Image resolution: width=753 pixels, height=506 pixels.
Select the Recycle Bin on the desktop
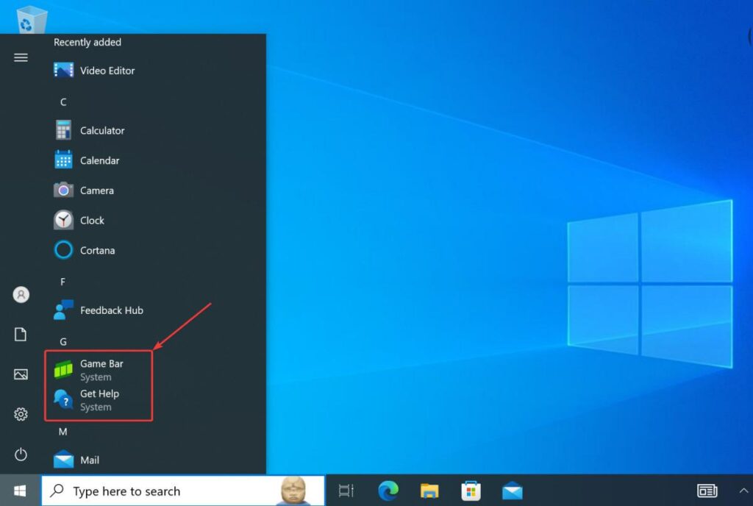32,18
